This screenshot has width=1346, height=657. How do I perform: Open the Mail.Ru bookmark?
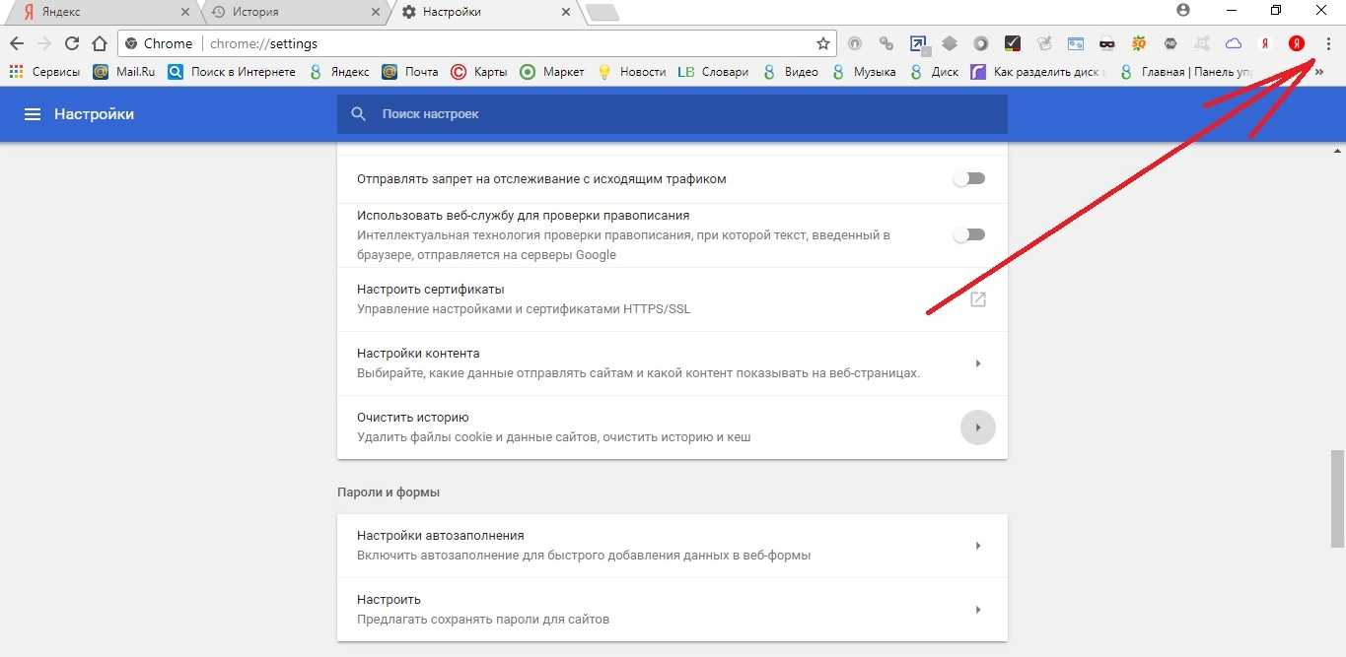click(x=124, y=72)
